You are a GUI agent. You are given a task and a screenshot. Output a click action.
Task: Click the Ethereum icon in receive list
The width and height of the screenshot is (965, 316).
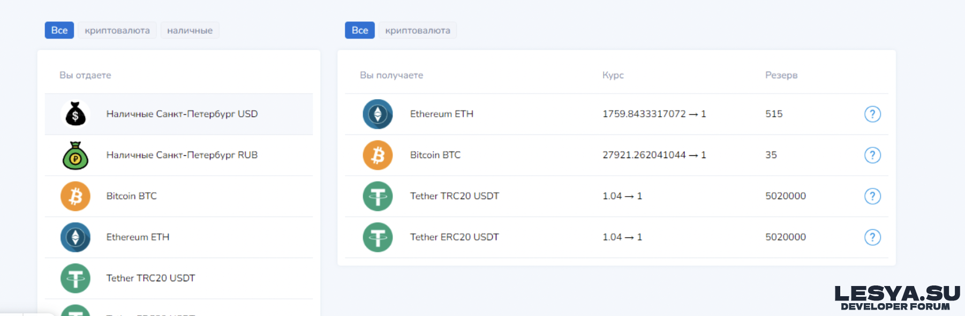pos(378,114)
